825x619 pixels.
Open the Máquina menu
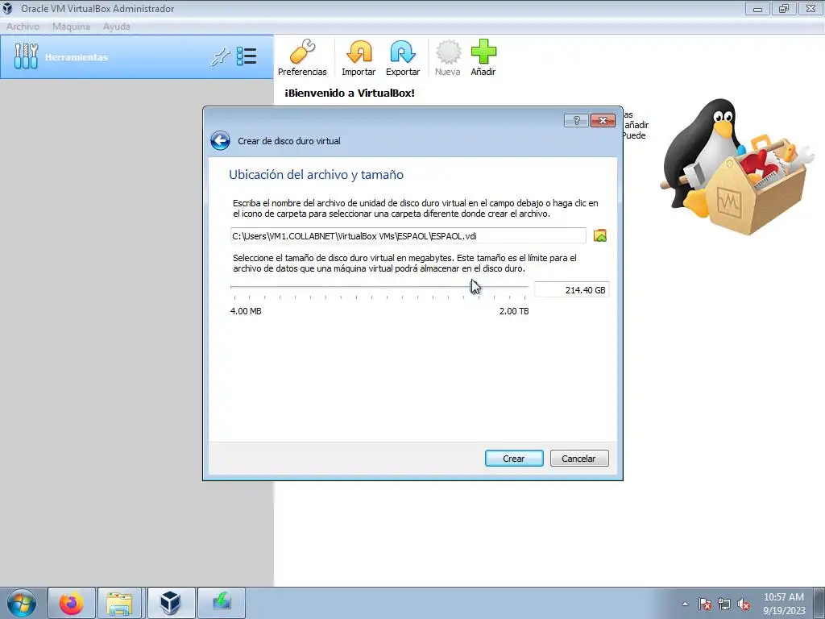(x=71, y=27)
